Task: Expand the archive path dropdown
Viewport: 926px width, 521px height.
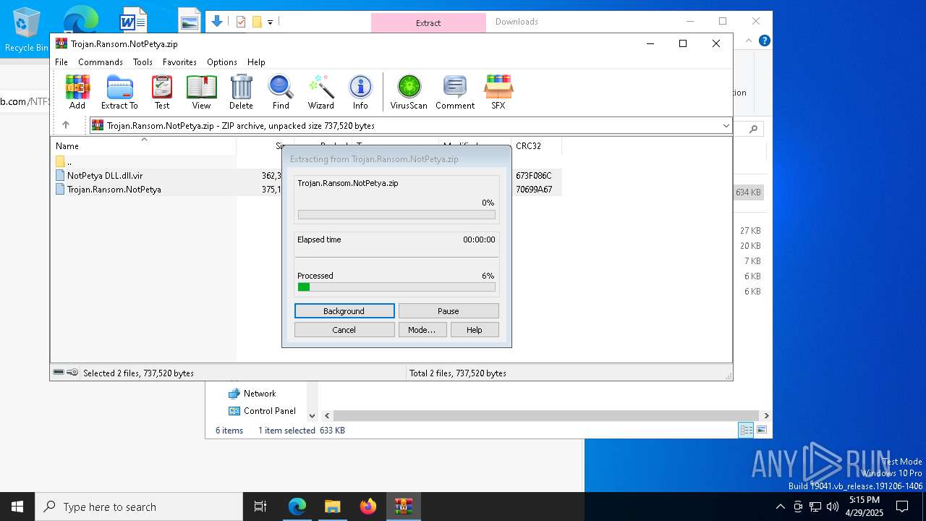Action: pos(726,126)
